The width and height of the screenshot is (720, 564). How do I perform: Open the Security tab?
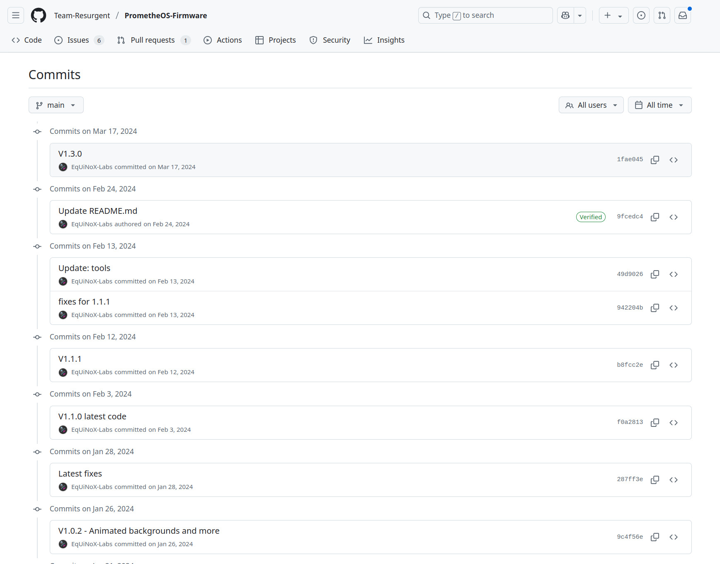[330, 40]
